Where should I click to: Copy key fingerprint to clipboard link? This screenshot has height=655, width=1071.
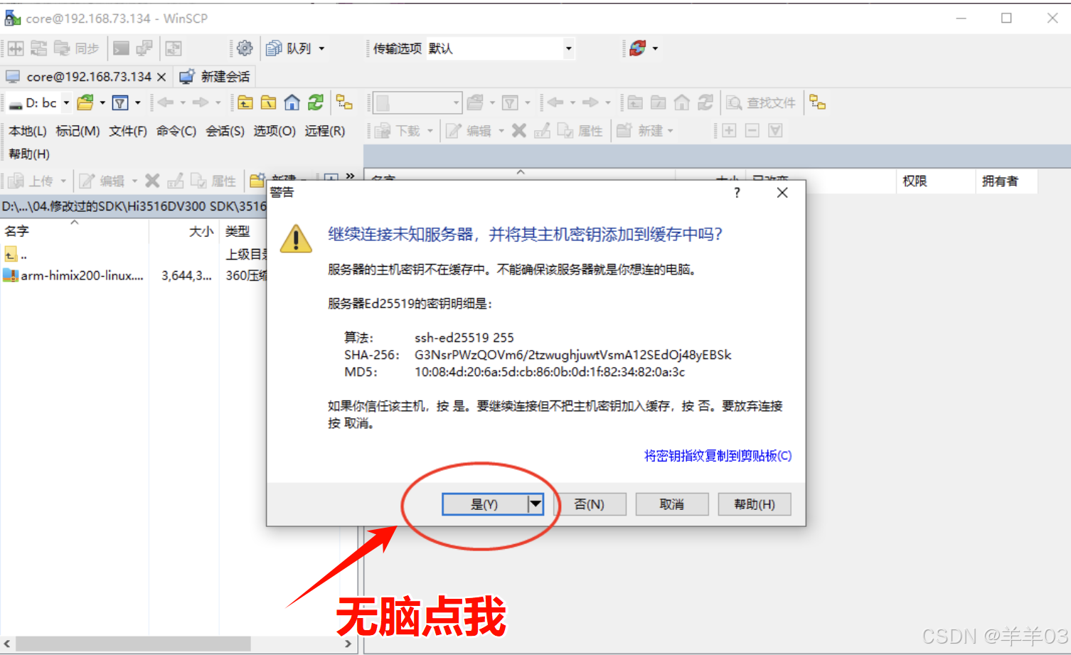pyautogui.click(x=718, y=456)
